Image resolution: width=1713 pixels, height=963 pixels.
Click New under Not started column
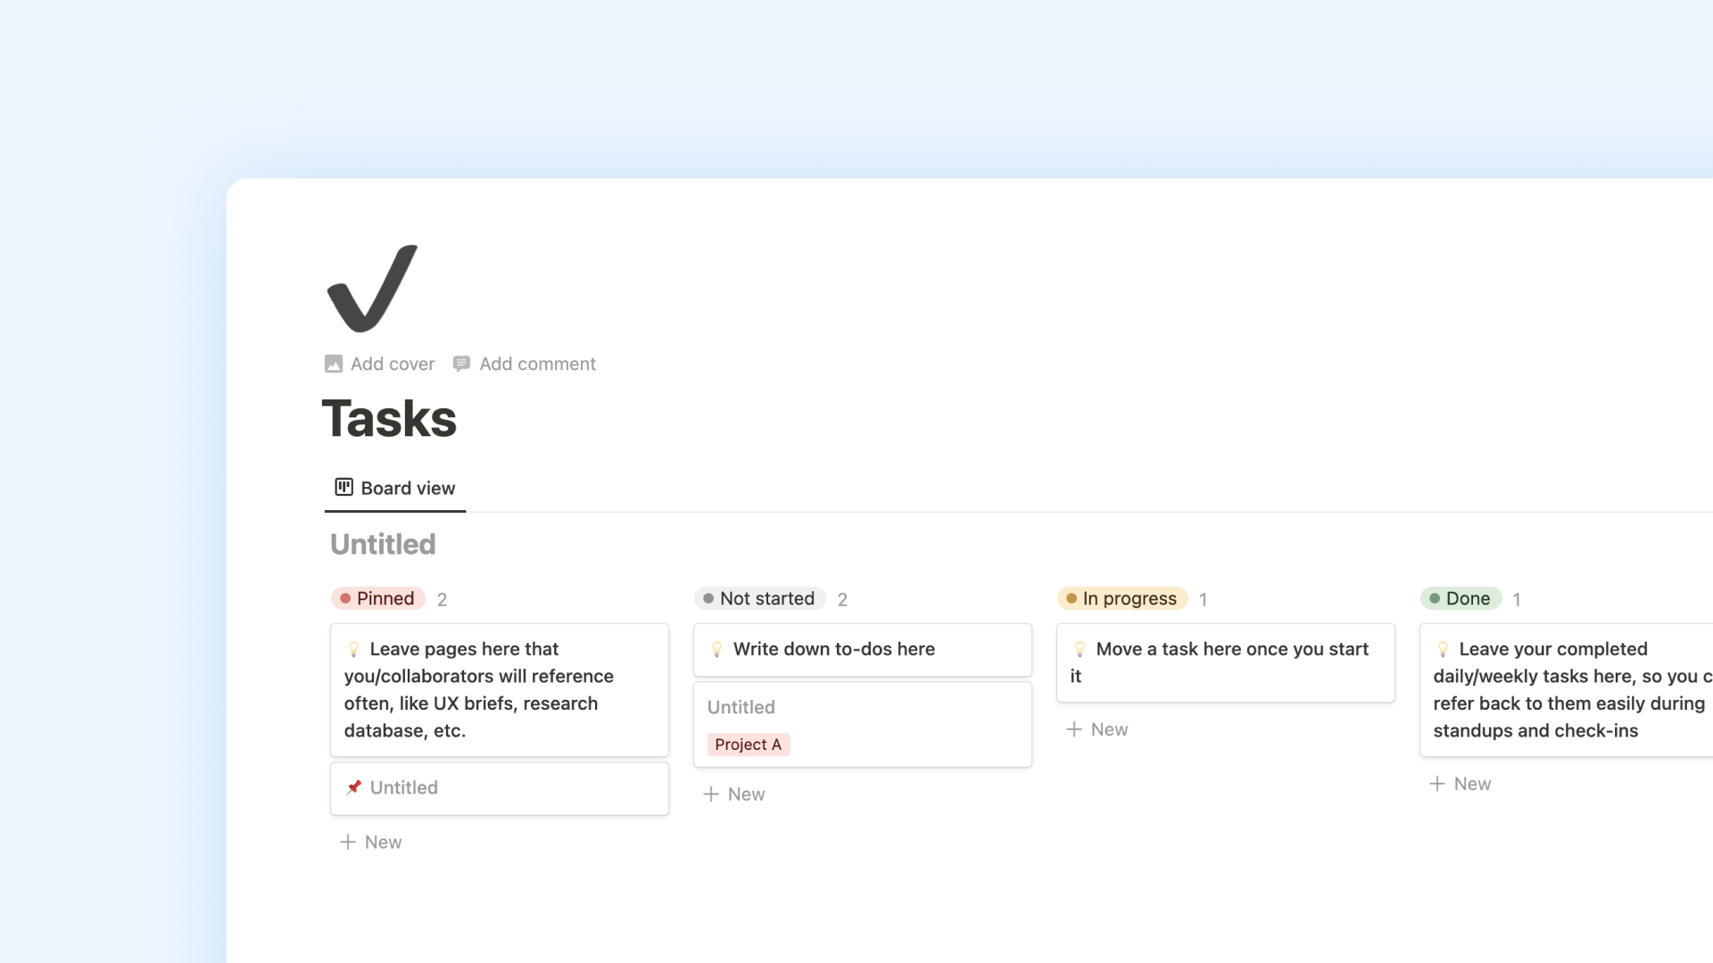point(733,794)
